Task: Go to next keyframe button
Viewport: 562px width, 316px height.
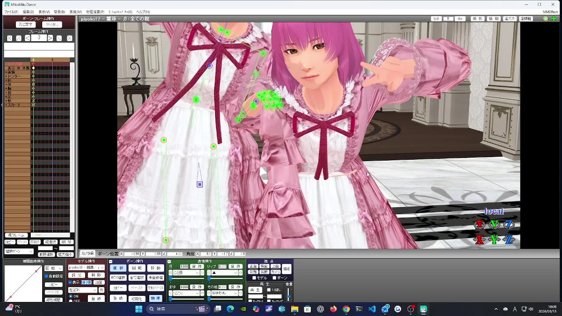Action: 59,38
